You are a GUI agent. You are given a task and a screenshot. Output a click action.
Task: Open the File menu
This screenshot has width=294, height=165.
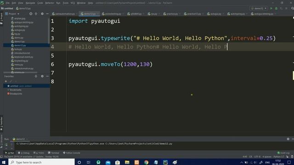coord(7,3)
